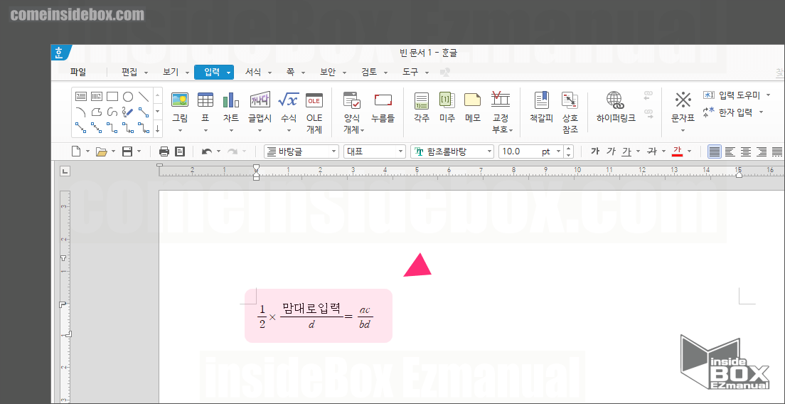Image resolution: width=785 pixels, height=404 pixels.
Task: Click the save disk icon
Action: click(x=128, y=151)
